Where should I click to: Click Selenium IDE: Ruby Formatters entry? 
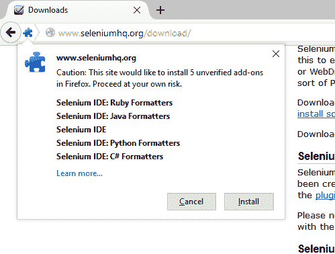click(x=114, y=103)
